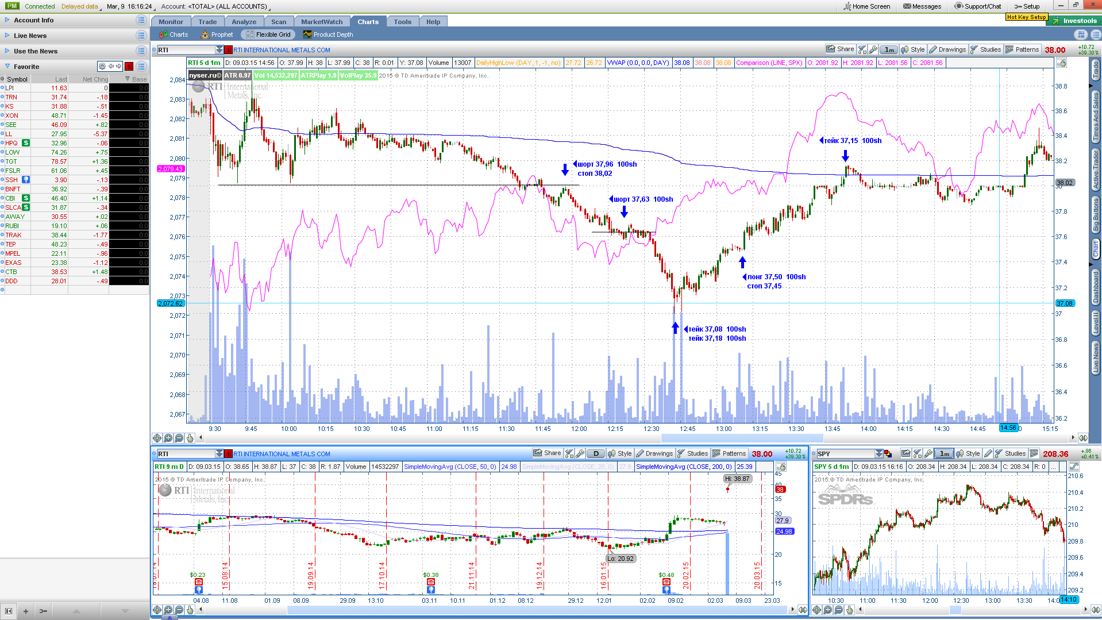Open symbol dropdown of main RTI chart
Image resolution: width=1102 pixels, height=620 pixels.
coord(219,50)
